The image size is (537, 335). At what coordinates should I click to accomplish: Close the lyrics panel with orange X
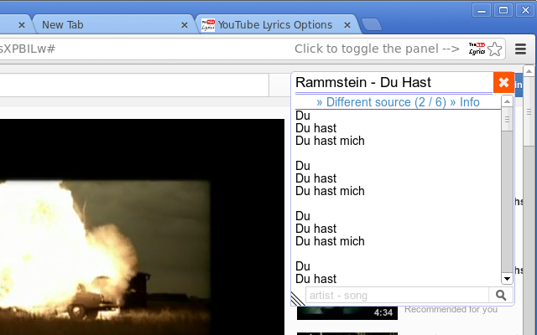pyautogui.click(x=503, y=82)
